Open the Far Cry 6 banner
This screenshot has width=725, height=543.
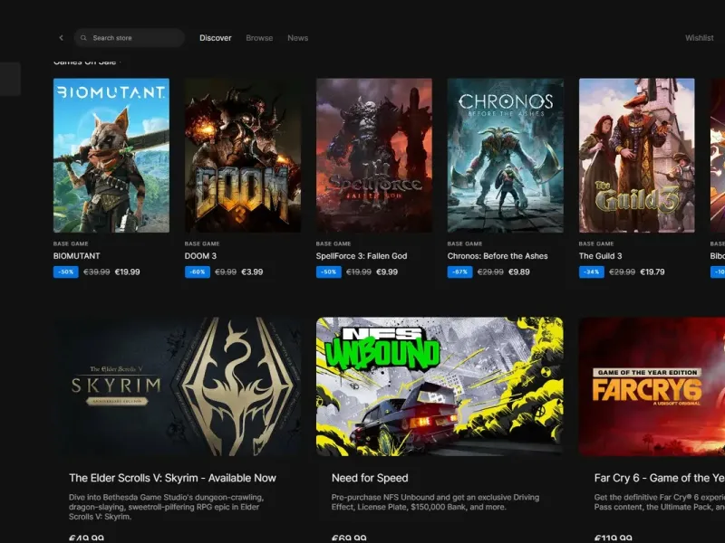[x=652, y=386]
